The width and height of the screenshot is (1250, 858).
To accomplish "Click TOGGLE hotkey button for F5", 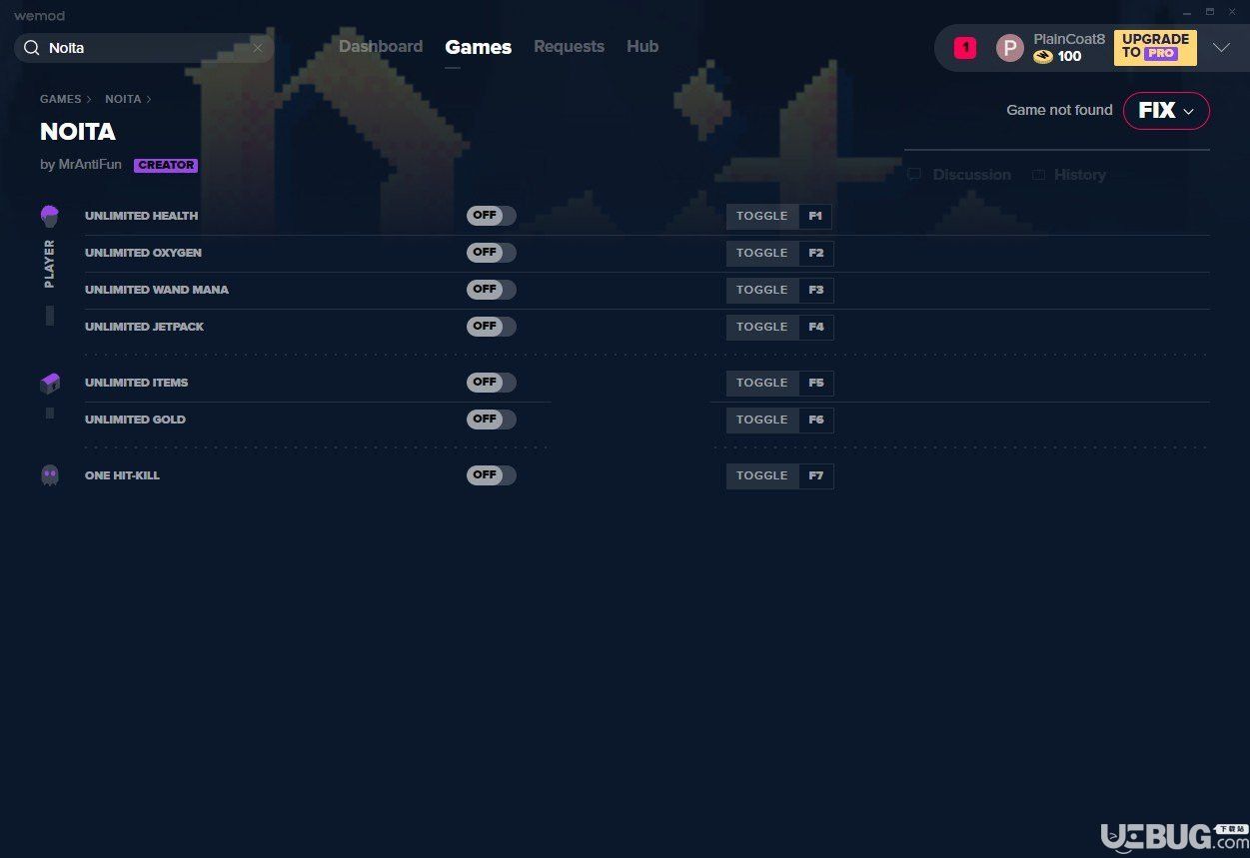I will pos(762,383).
